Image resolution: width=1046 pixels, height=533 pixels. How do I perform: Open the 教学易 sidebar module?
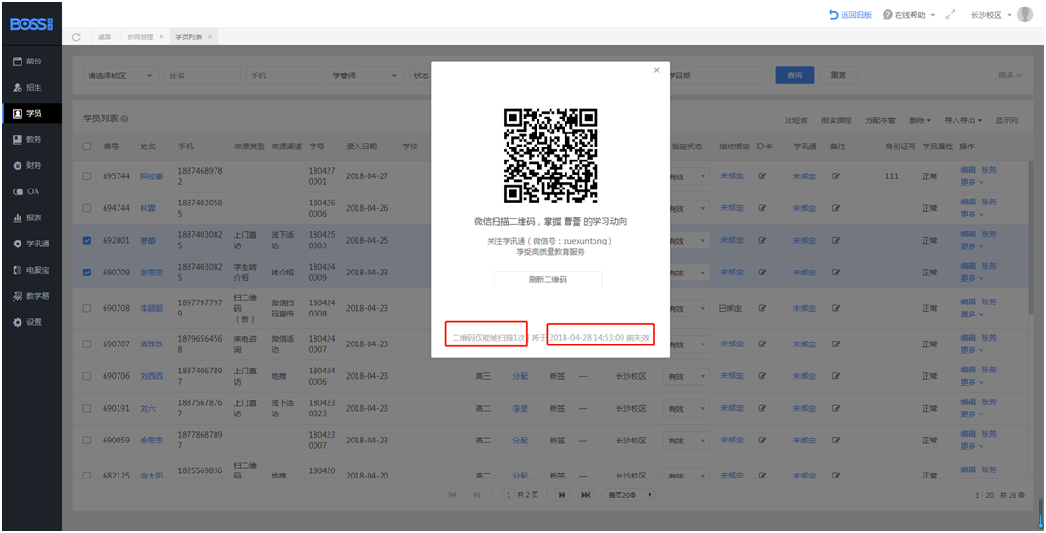tap(31, 296)
